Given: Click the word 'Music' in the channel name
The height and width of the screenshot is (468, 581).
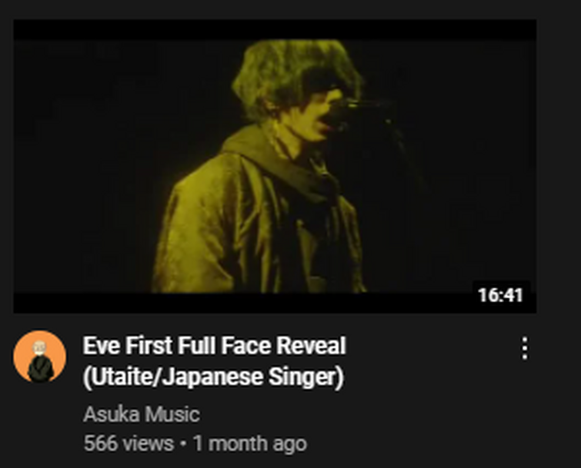Looking at the screenshot, I should [172, 414].
